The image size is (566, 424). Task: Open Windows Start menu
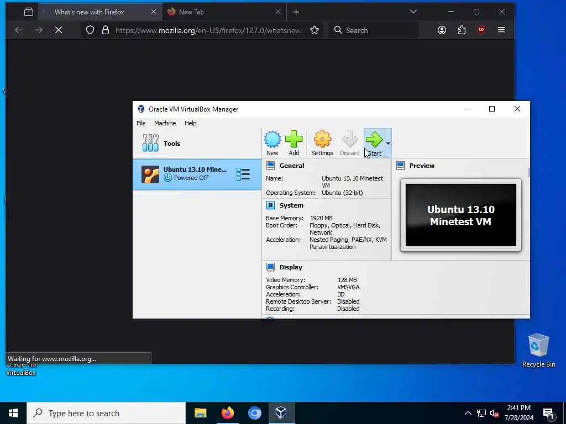click(x=13, y=413)
